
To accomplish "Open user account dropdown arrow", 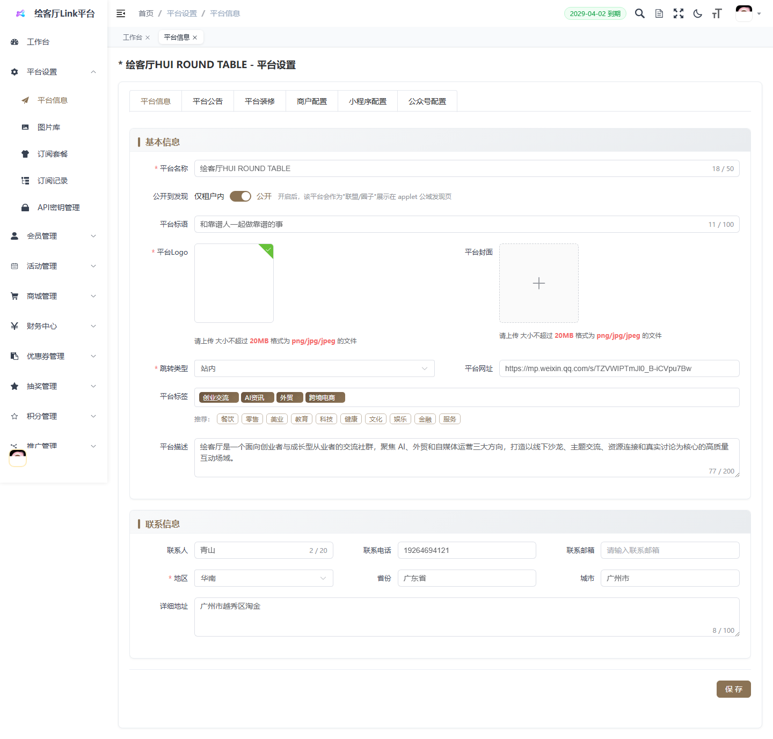I will [x=759, y=14].
